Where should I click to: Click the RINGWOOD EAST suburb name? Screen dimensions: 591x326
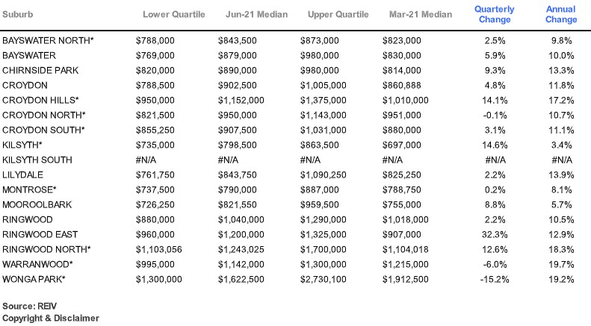[39, 233]
